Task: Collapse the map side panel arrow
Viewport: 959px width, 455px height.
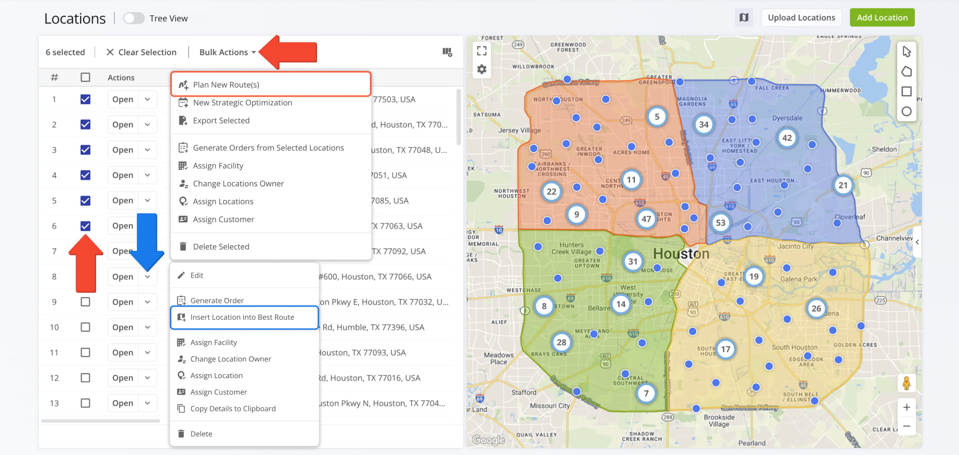Action: click(917, 242)
